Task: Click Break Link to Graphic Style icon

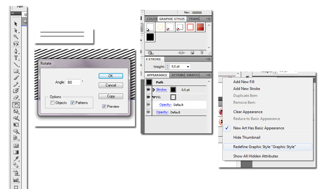Action: [181, 53]
